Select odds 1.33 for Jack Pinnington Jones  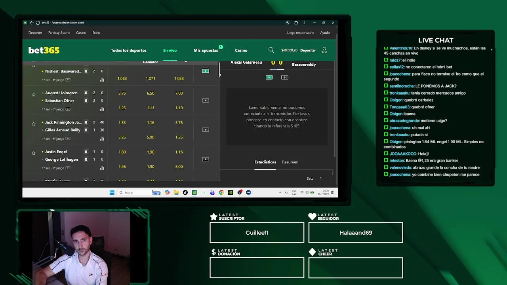(122, 122)
